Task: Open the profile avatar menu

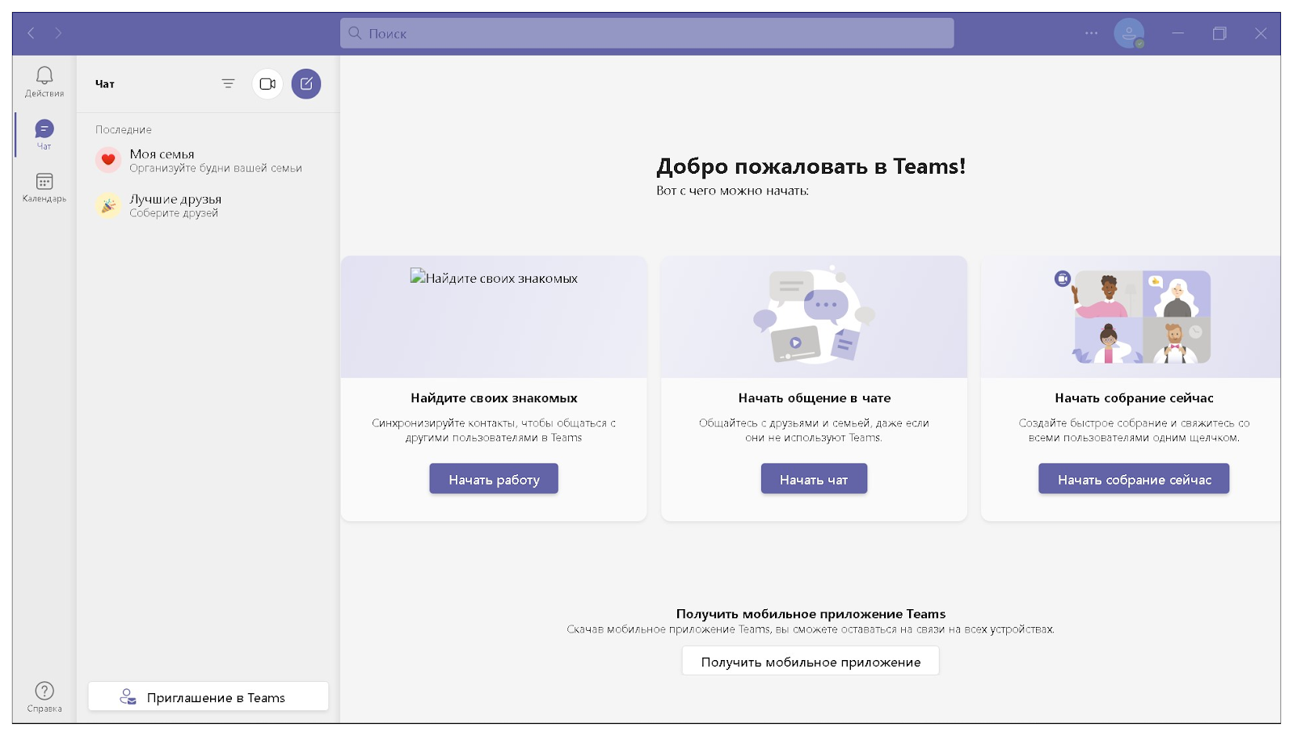Action: (x=1129, y=33)
